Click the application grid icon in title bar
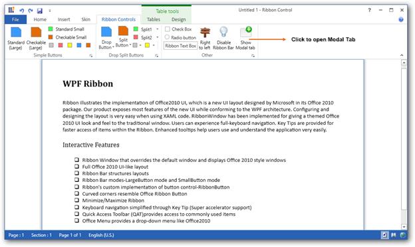This screenshot has height=247, width=415. point(11,10)
